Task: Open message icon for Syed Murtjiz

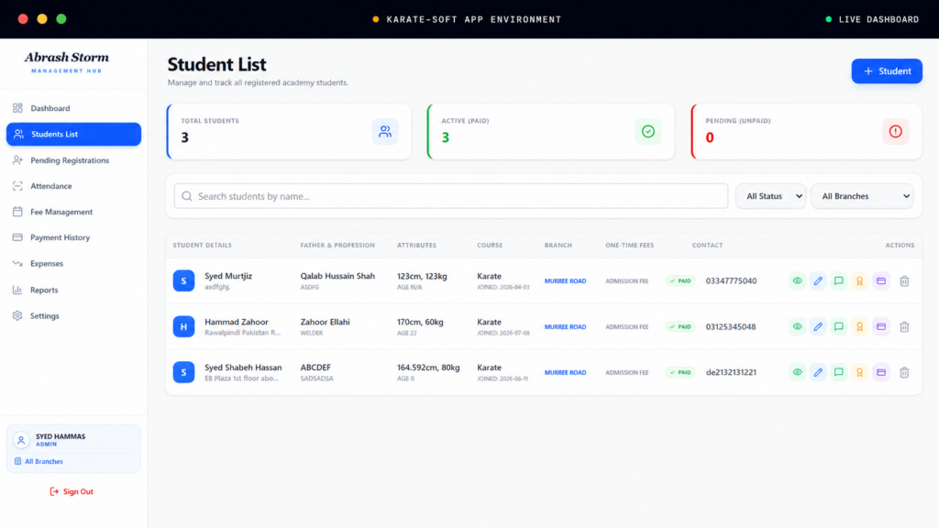Action: pos(839,280)
